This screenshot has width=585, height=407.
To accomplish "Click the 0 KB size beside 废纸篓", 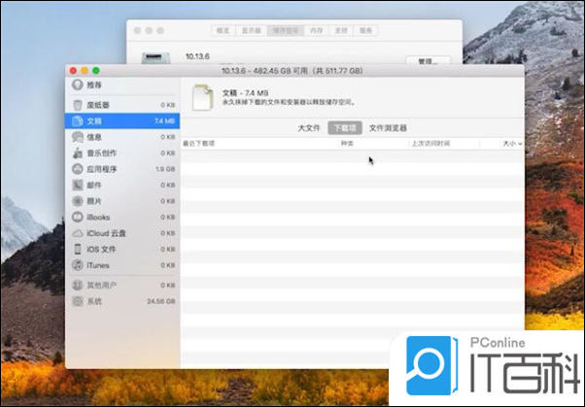I will point(168,105).
